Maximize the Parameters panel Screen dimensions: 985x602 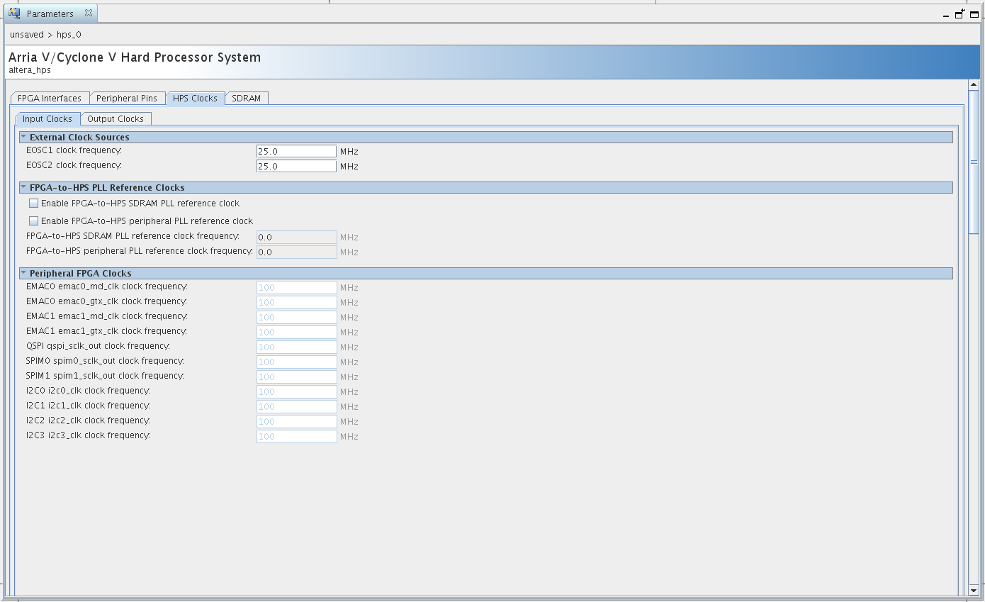(974, 13)
